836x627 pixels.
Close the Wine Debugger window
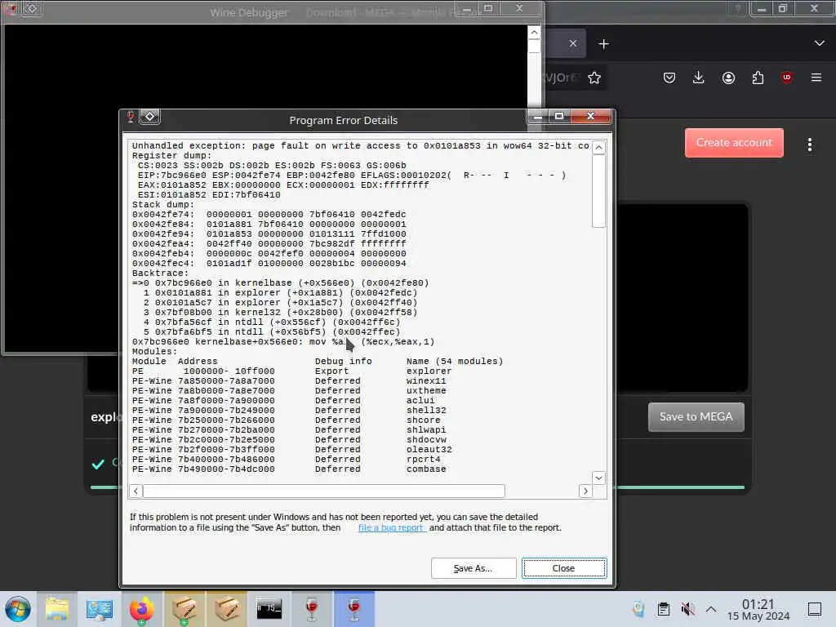[519, 8]
